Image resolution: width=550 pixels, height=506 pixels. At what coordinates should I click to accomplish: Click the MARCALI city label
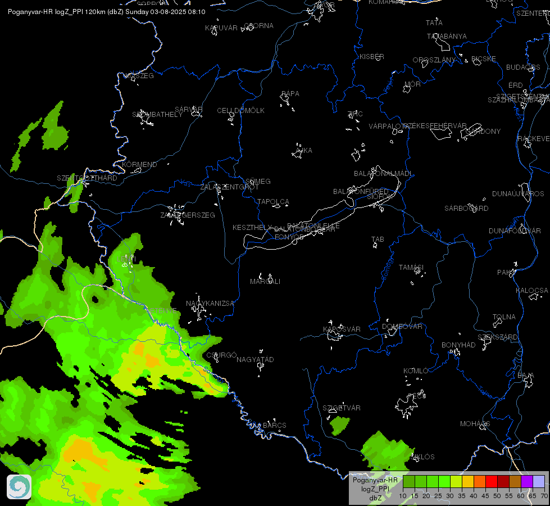pos(265,282)
